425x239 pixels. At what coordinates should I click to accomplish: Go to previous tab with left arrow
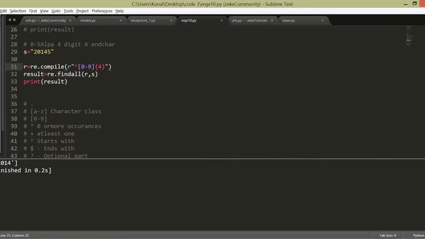9,20
